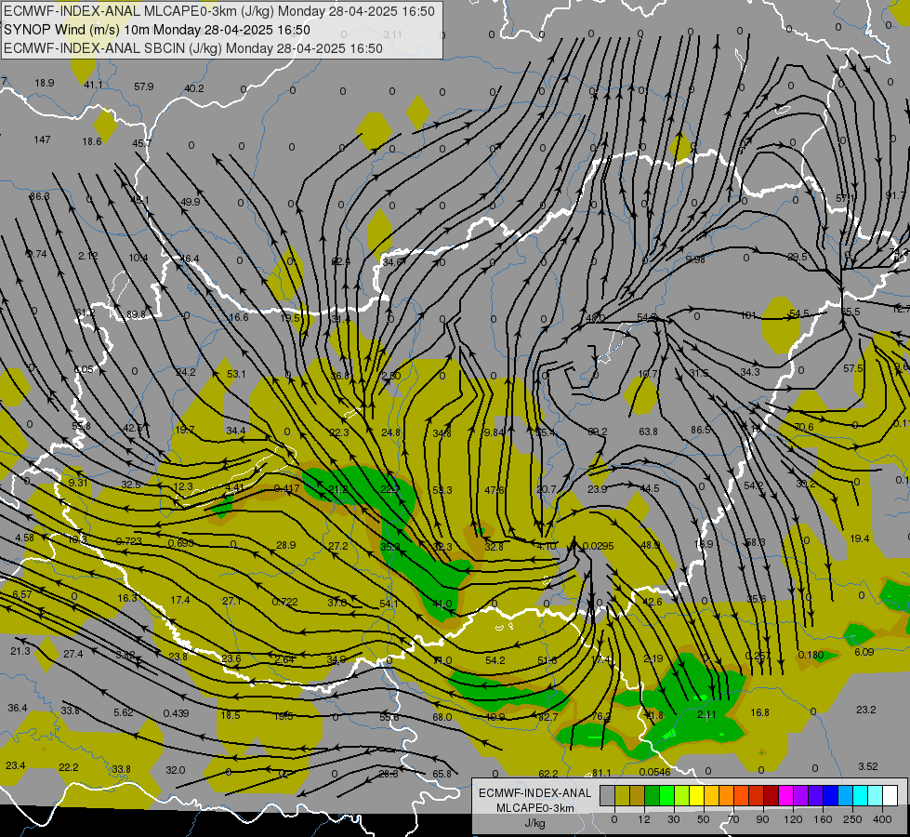910x837 pixels.
Task: Click the map value 81.1
Action: 601,773
